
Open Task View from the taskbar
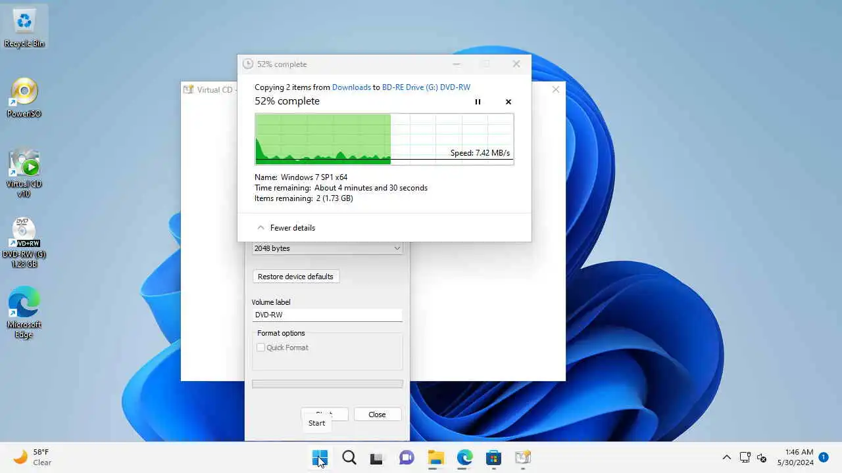point(376,458)
